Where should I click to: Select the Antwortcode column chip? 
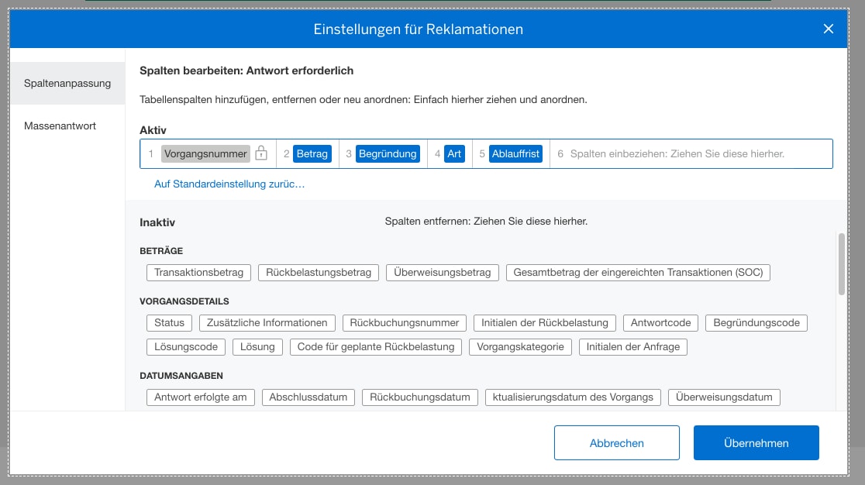[x=660, y=322]
